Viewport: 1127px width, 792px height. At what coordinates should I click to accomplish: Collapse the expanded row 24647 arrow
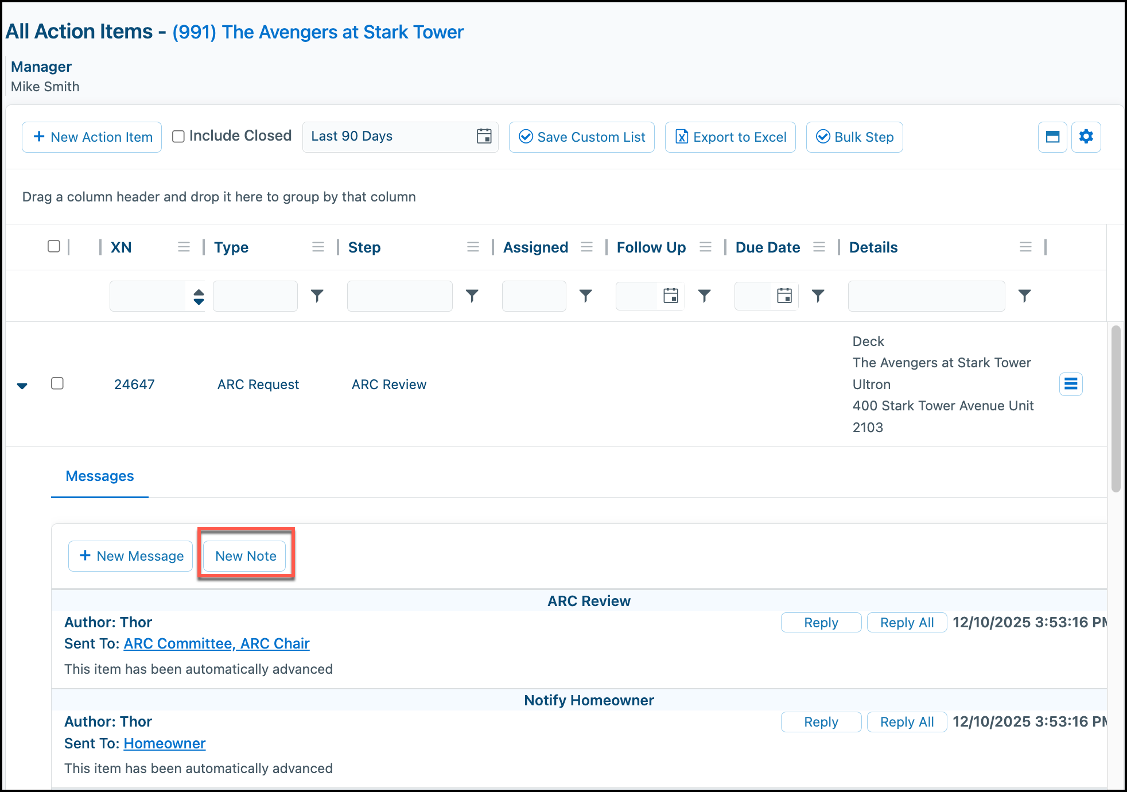[x=22, y=386]
